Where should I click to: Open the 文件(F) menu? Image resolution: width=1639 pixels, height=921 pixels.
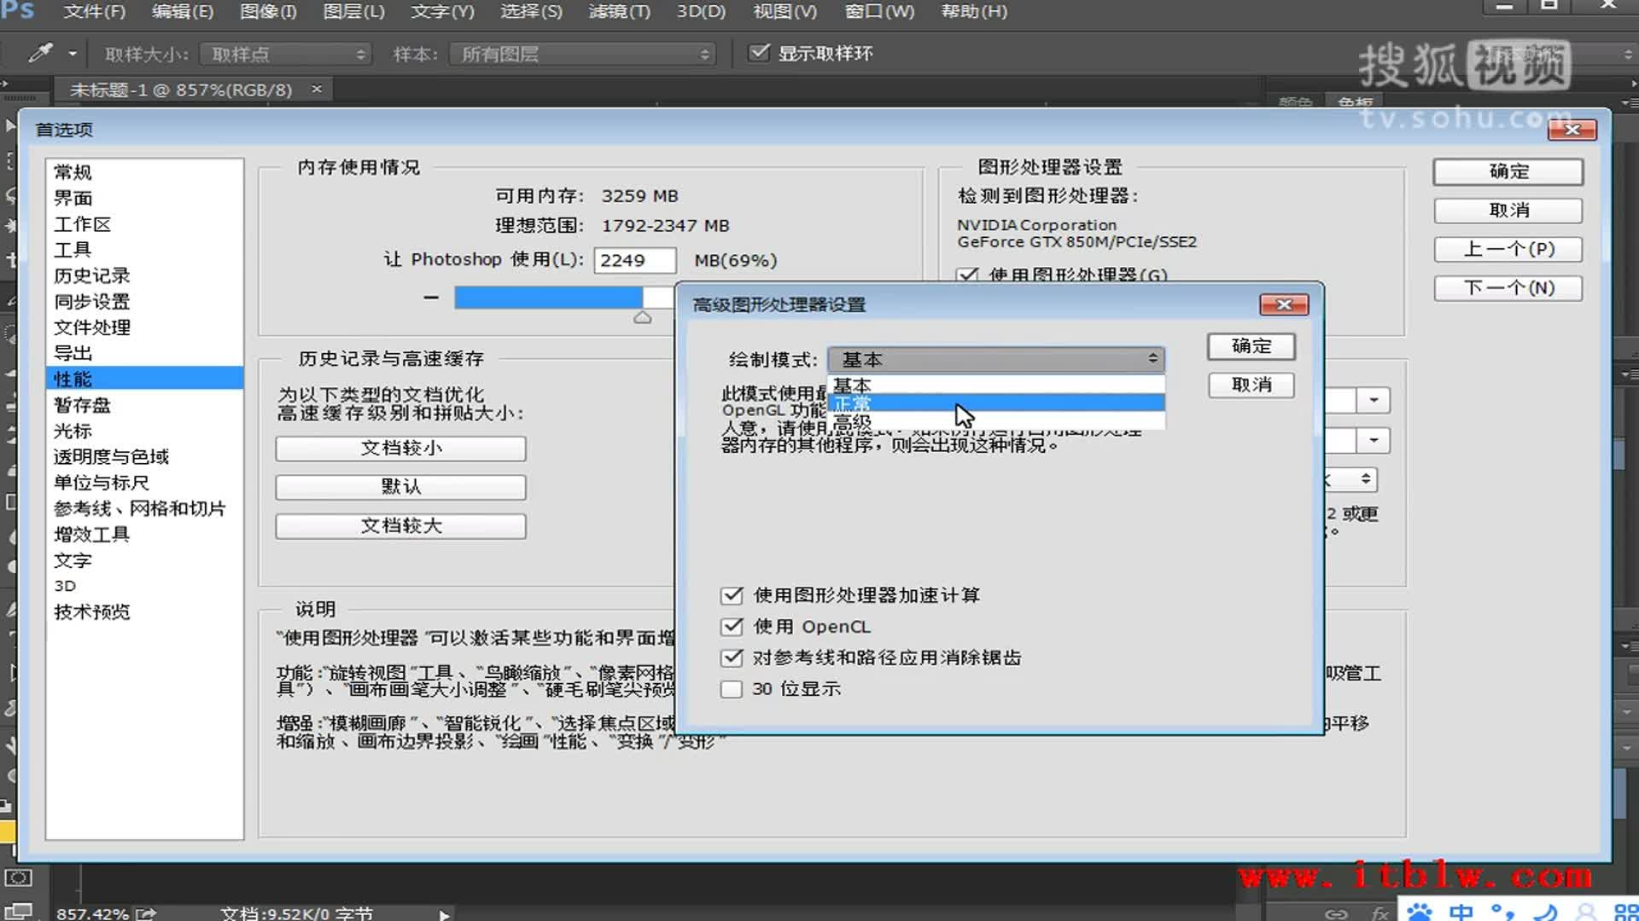(x=94, y=11)
